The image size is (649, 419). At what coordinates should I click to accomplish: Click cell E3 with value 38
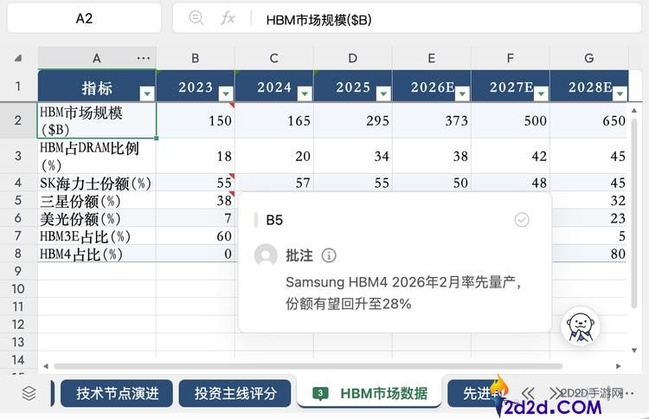point(432,156)
